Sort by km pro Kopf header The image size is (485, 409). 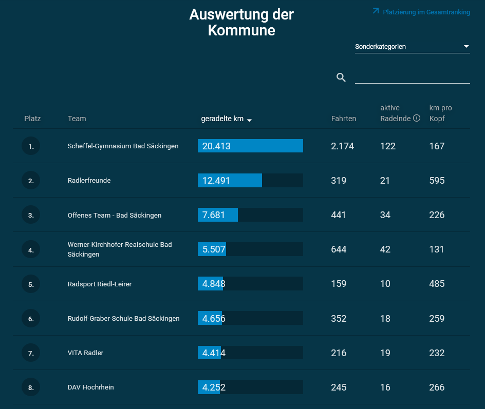coord(440,113)
